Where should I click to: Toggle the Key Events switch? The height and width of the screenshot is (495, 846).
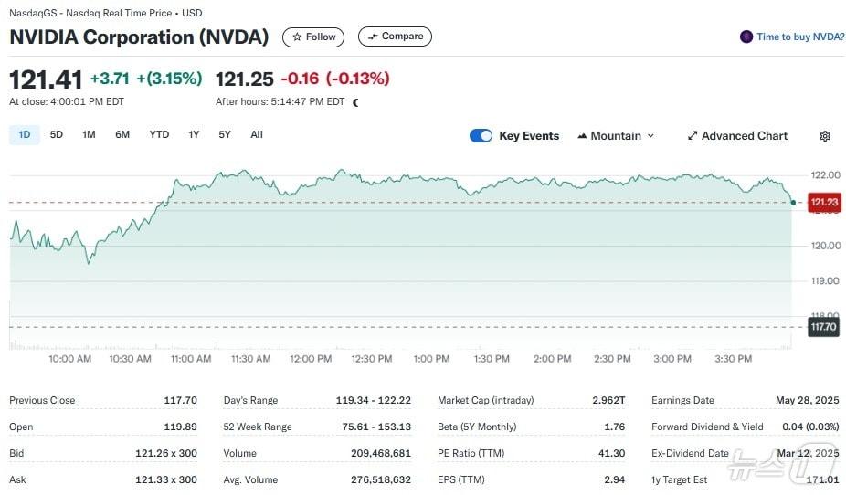(481, 136)
